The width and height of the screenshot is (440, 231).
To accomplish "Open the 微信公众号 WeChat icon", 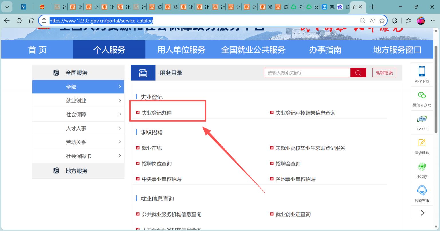I will click(x=422, y=95).
